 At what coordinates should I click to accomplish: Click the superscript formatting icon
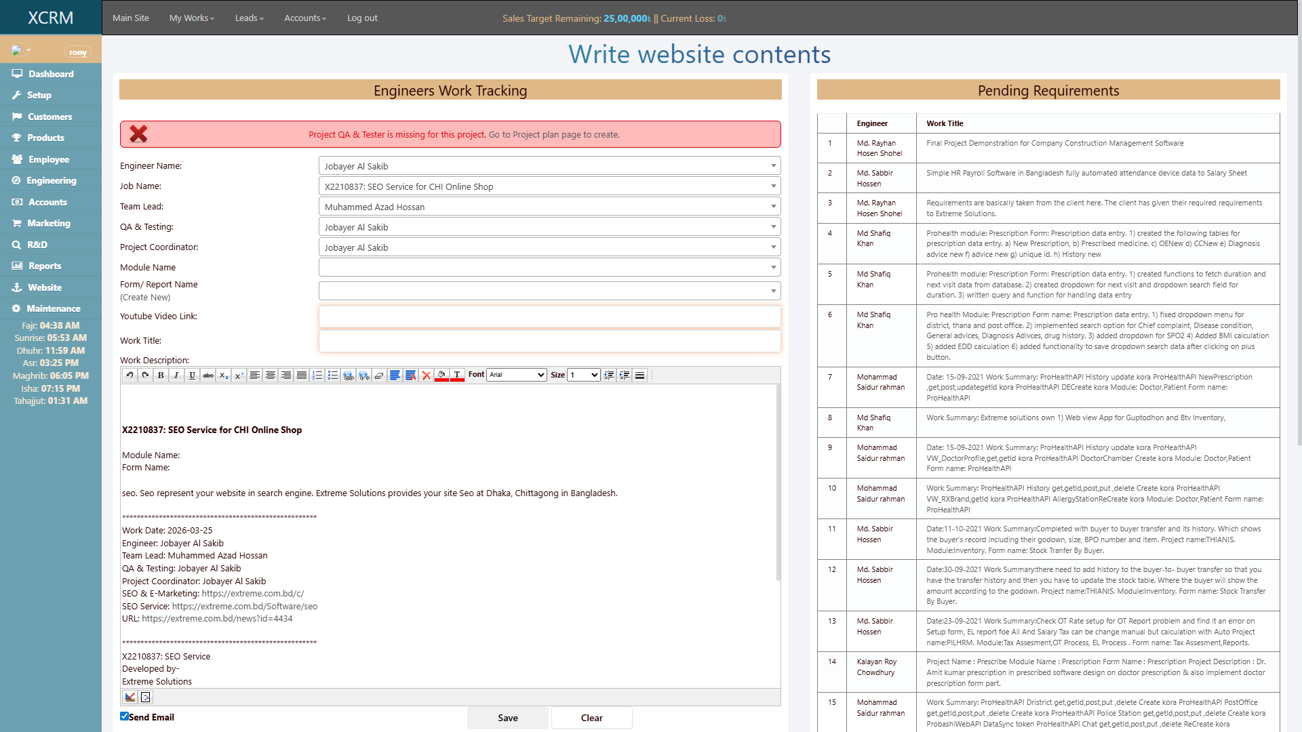[x=239, y=375]
